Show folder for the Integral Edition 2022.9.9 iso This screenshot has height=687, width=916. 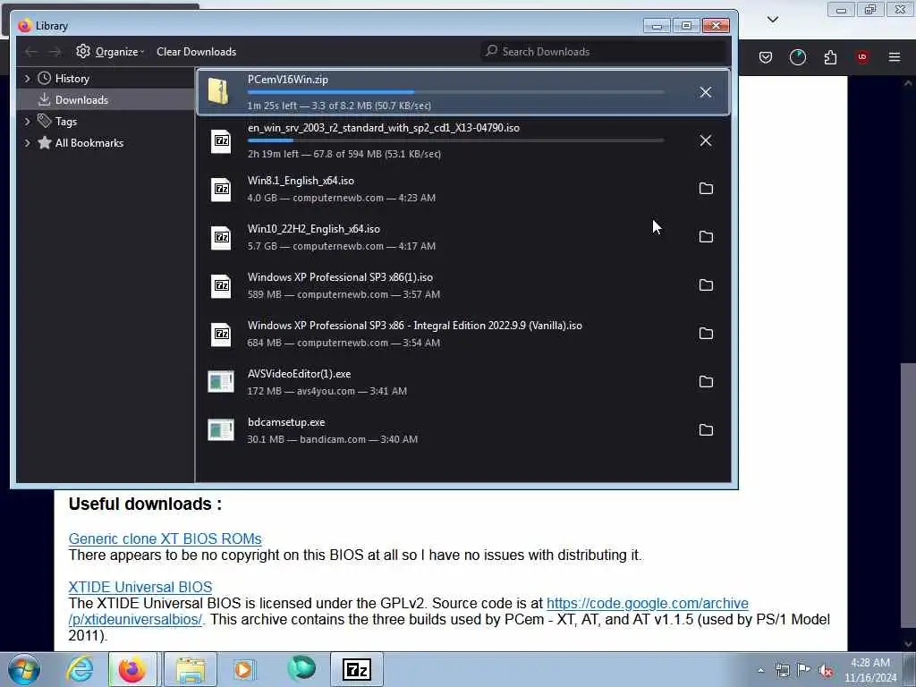[706, 334]
